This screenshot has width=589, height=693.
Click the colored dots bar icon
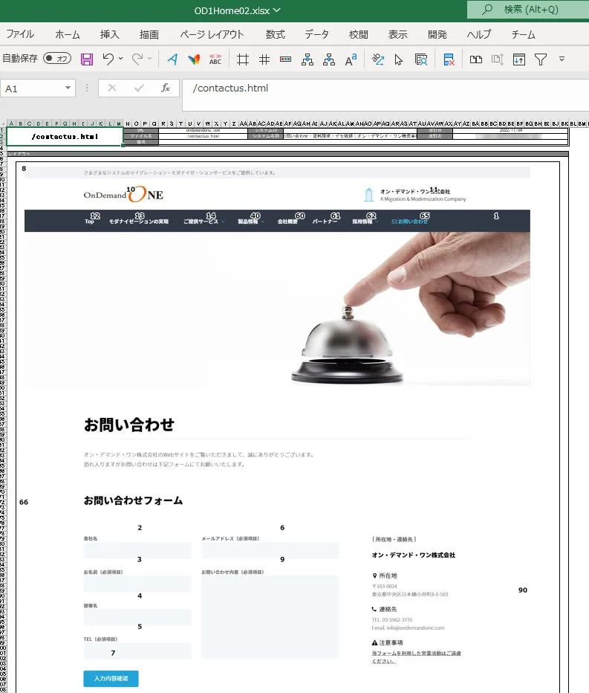pyautogui.click(x=286, y=59)
